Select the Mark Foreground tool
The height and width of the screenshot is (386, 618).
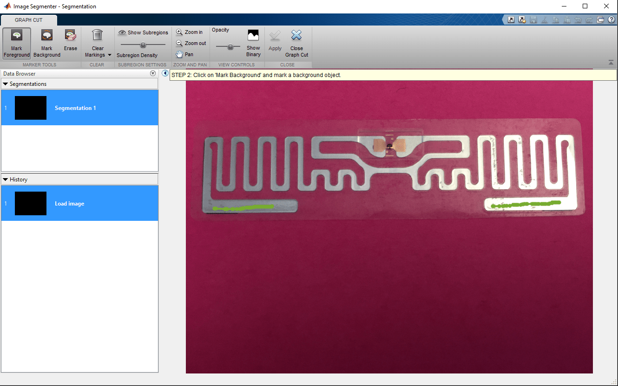point(17,43)
